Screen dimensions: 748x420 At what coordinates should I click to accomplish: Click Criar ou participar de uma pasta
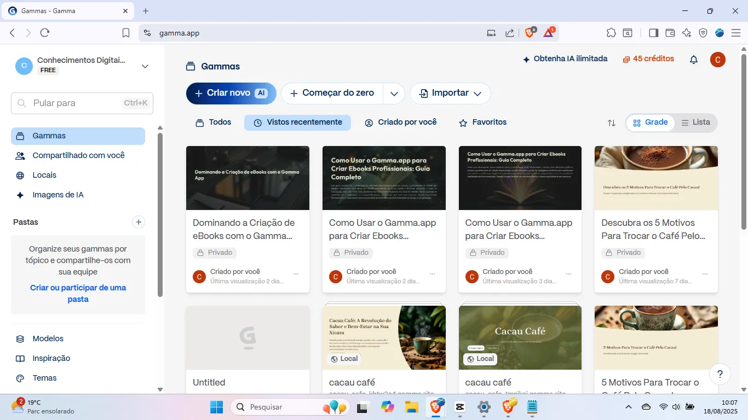point(78,294)
